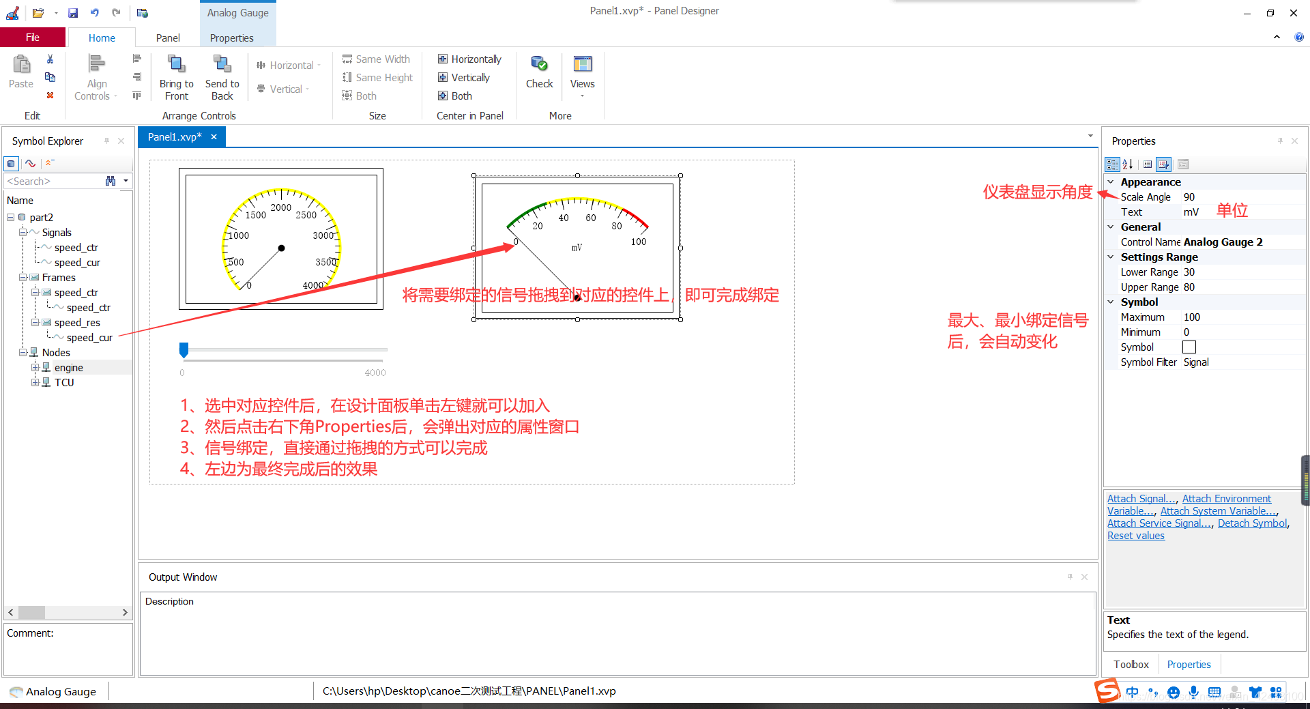The height and width of the screenshot is (709, 1310).
Task: Switch to Properties tab at the bottom
Action: point(1189,665)
